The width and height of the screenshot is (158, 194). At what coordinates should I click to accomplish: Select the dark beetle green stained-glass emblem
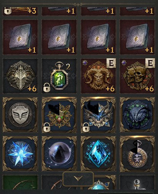(137, 115)
